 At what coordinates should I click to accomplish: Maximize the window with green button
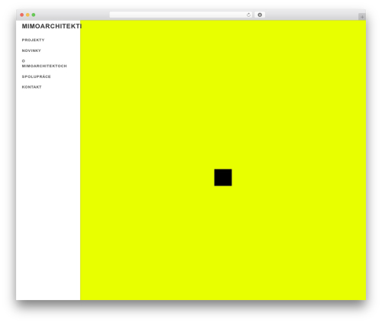(34, 15)
